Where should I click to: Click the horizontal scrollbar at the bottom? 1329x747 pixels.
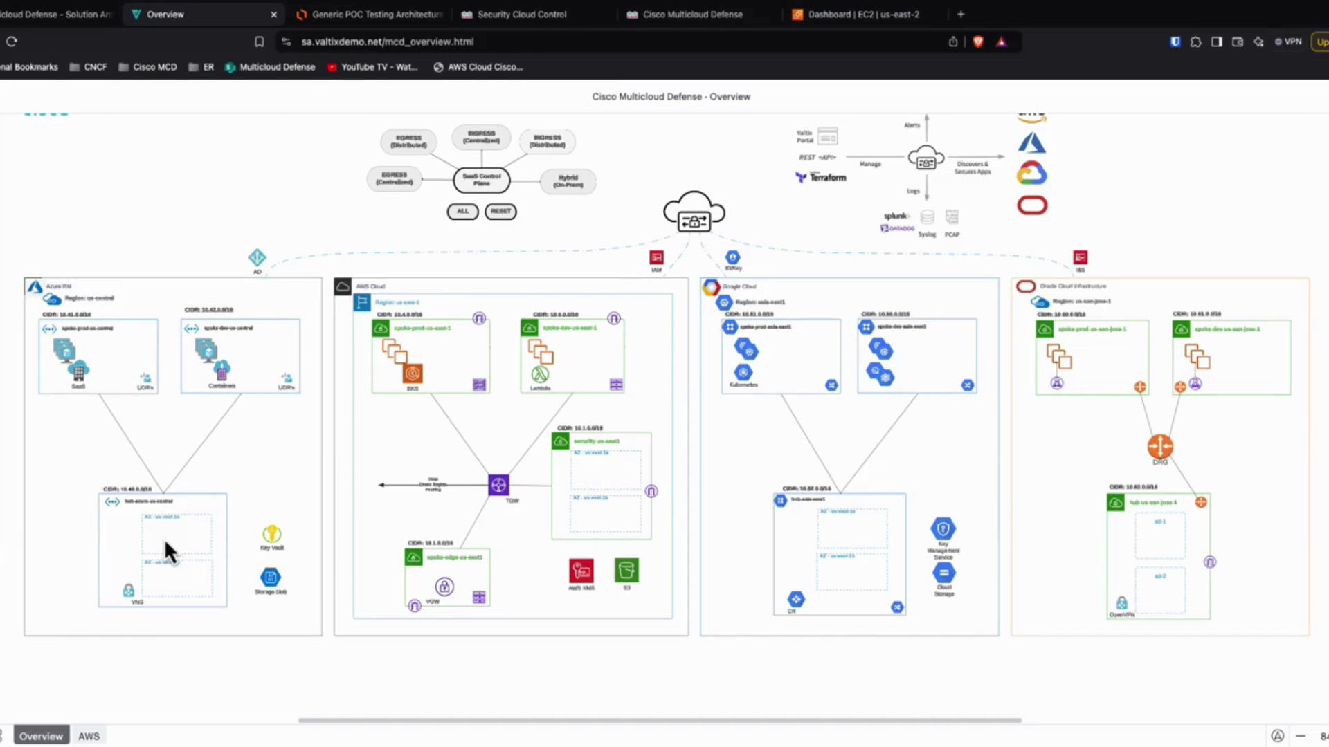tap(660, 720)
